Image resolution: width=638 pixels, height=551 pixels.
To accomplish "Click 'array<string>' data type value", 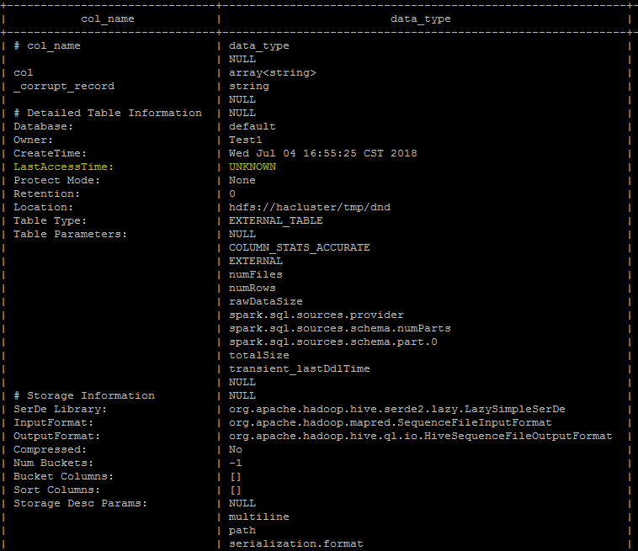I will [272, 73].
